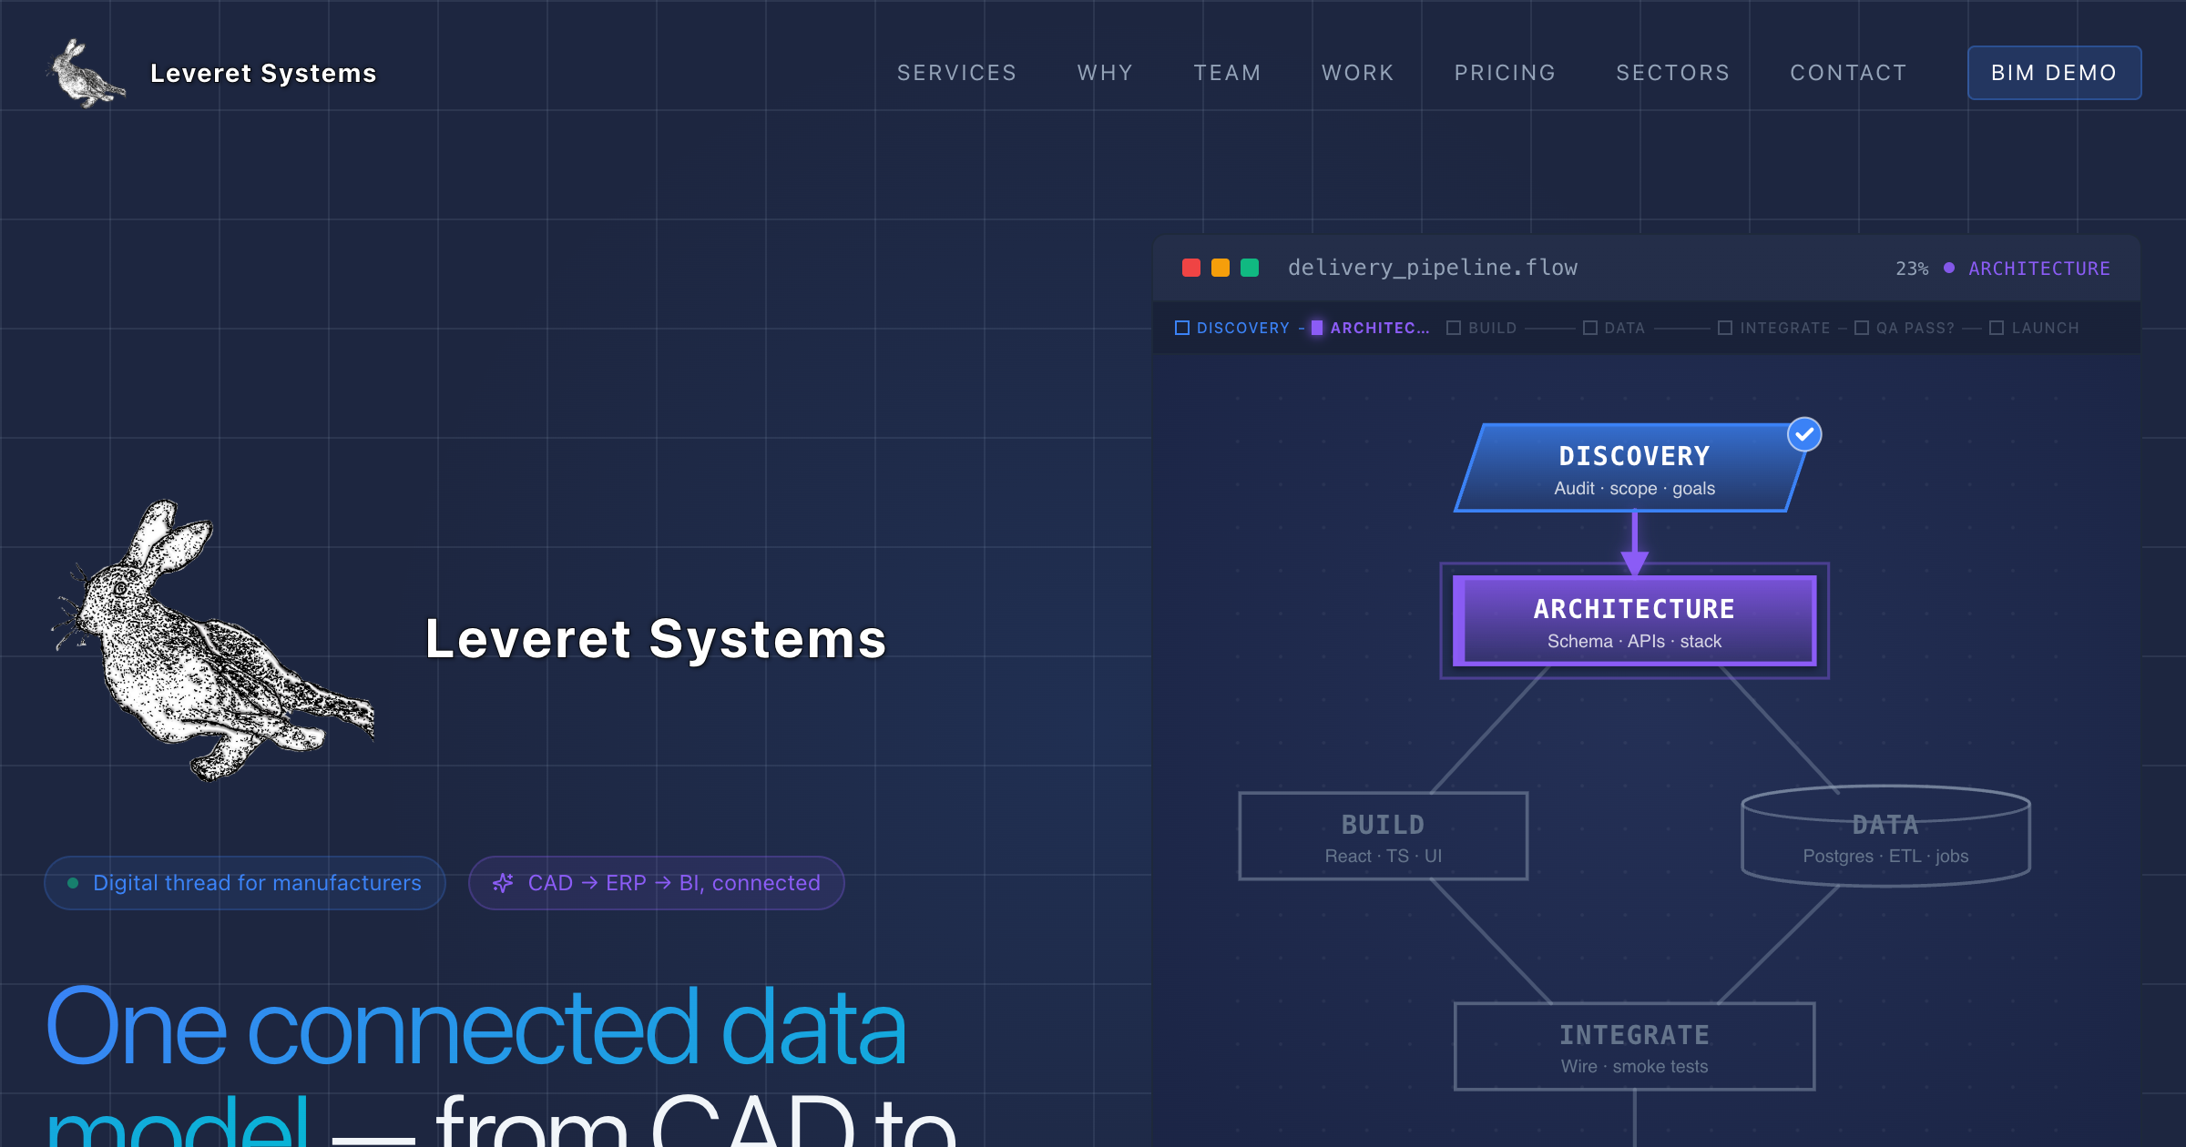Viewport: 2186px width, 1147px height.
Task: Click the DATA cylinder node
Action: coord(1885,836)
